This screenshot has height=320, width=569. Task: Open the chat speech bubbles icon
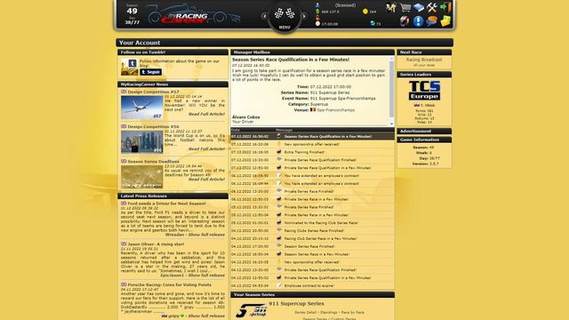(431, 21)
